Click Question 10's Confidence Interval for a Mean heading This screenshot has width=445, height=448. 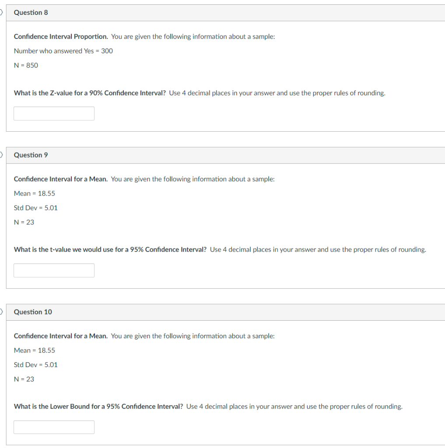point(60,336)
